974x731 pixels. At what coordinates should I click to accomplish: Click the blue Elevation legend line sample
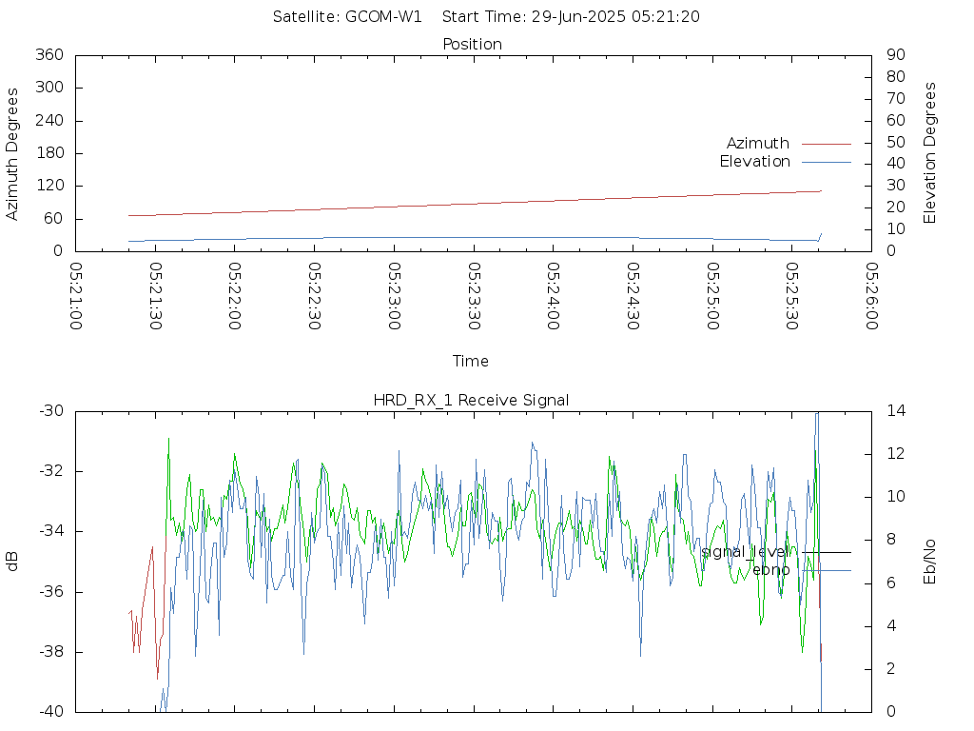(x=827, y=162)
